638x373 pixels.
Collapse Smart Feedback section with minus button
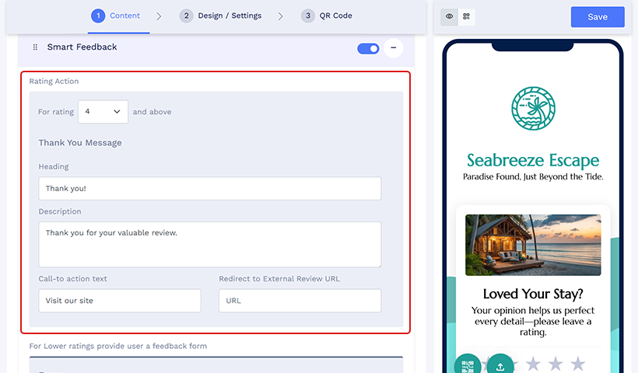coord(394,48)
